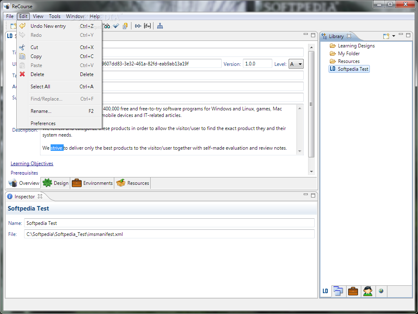Close the Library view tab

click(x=349, y=36)
